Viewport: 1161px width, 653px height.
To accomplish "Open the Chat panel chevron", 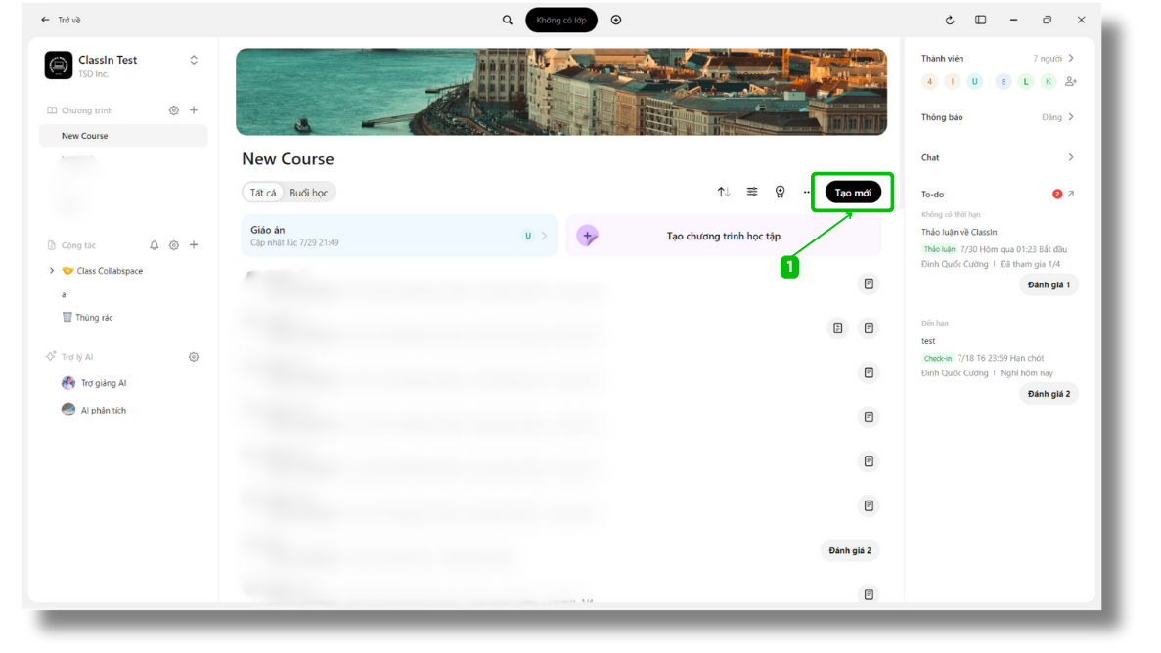I will [x=1071, y=157].
